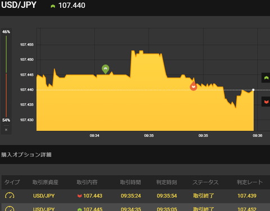This screenshot has width=270, height=211.
Task: Click the white current-price dot on the chart
Action: 253,90
